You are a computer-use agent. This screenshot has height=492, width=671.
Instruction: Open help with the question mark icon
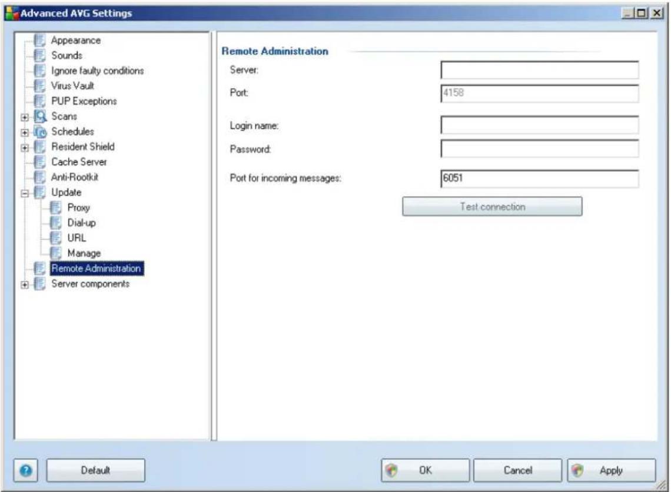[x=26, y=471]
